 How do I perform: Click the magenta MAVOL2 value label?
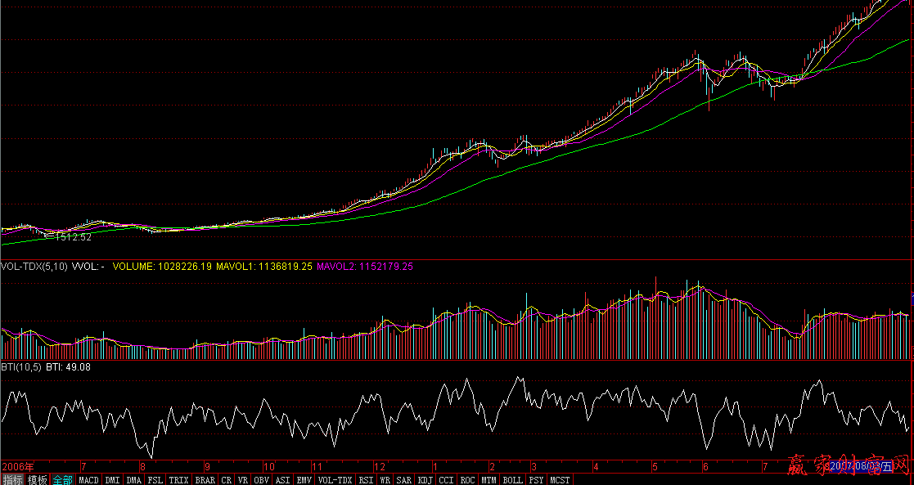point(364,267)
